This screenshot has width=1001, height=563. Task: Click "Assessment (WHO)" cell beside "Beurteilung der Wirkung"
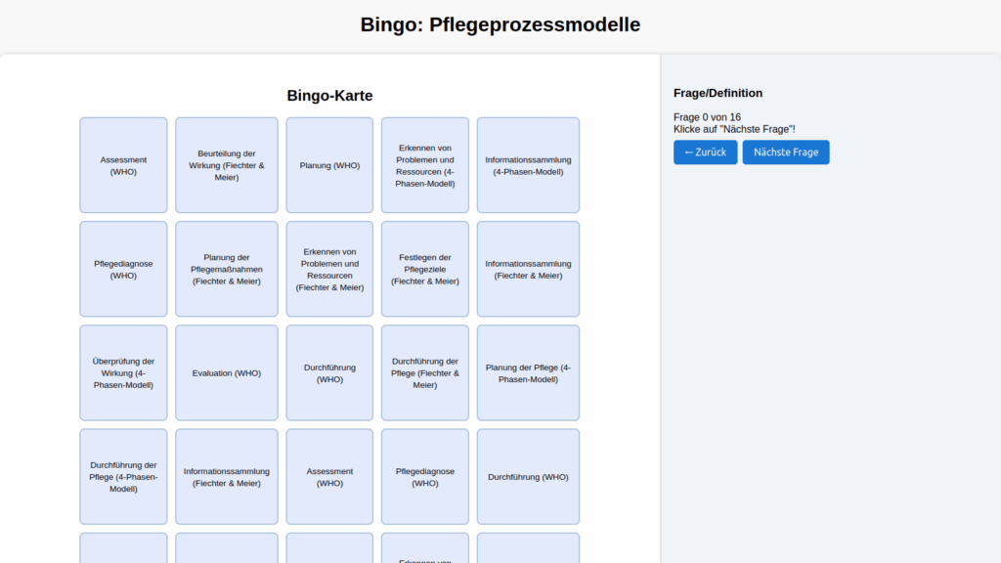(123, 165)
